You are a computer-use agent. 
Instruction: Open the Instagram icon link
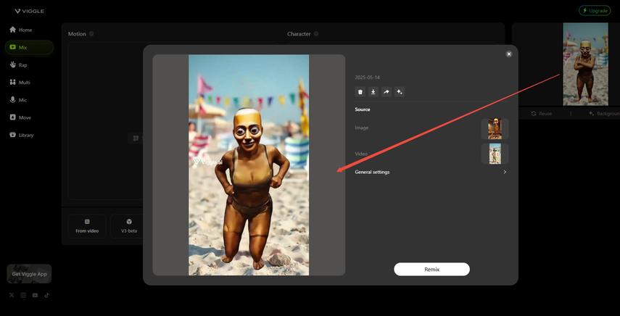[23, 295]
